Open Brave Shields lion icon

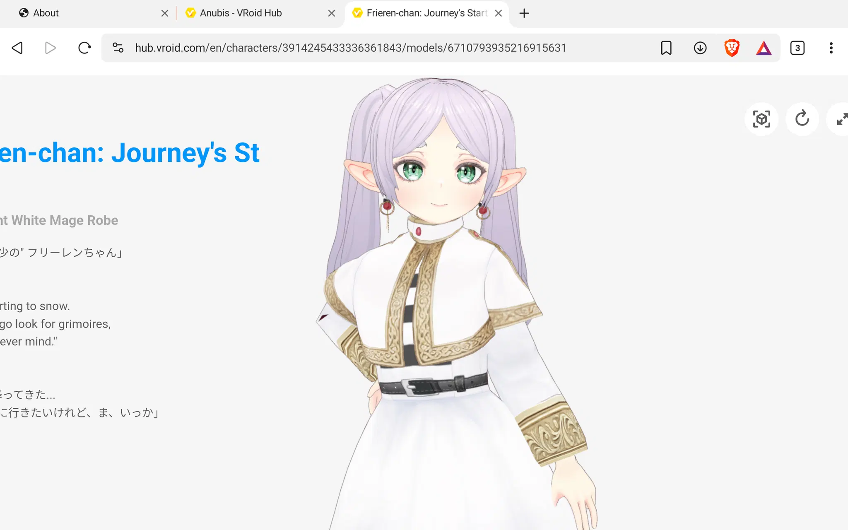(732, 48)
